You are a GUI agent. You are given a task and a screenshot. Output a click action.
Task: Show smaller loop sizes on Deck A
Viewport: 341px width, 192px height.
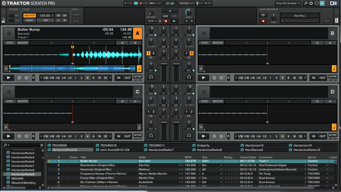pos(41,78)
